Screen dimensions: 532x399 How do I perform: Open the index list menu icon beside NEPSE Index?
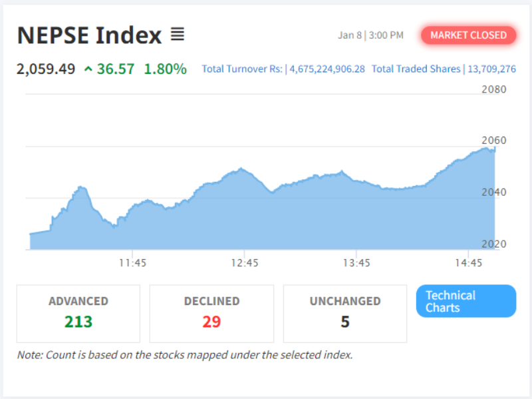[177, 35]
